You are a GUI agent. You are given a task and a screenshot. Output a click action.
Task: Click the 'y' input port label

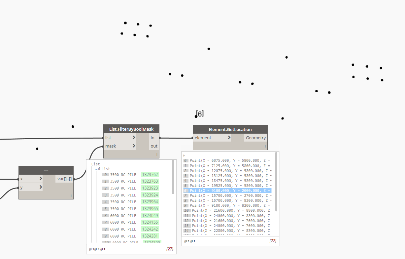(x=21, y=187)
